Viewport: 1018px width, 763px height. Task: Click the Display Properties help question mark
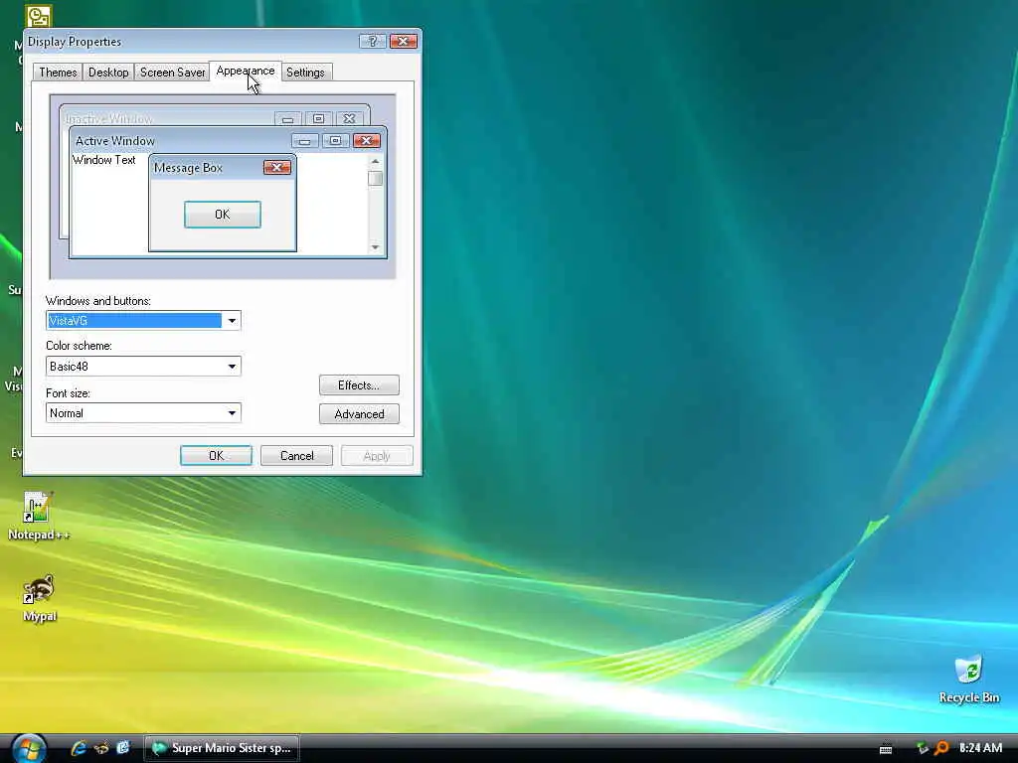373,42
